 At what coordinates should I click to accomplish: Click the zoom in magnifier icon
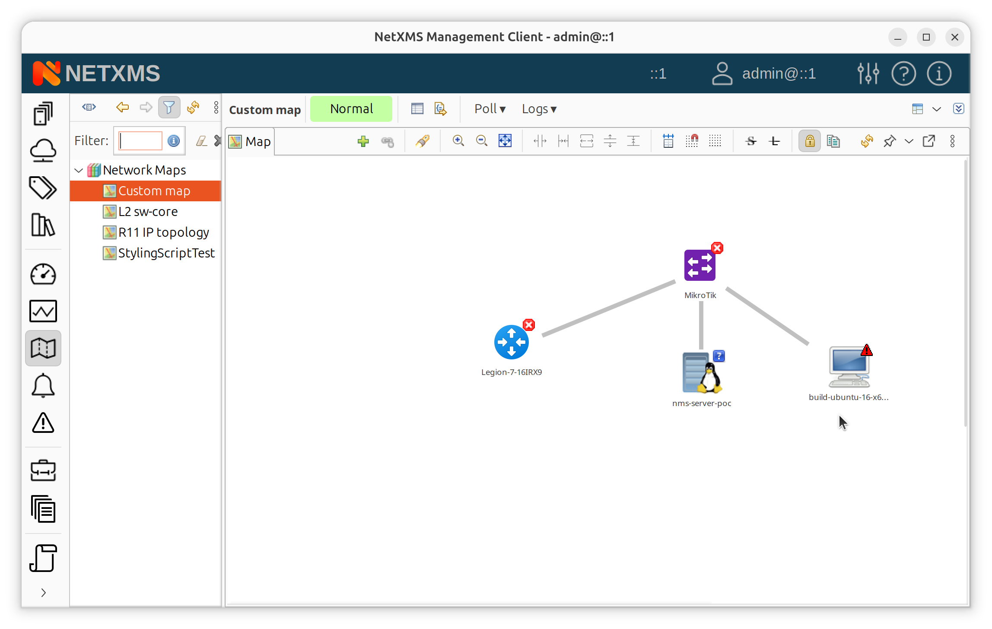tap(458, 141)
